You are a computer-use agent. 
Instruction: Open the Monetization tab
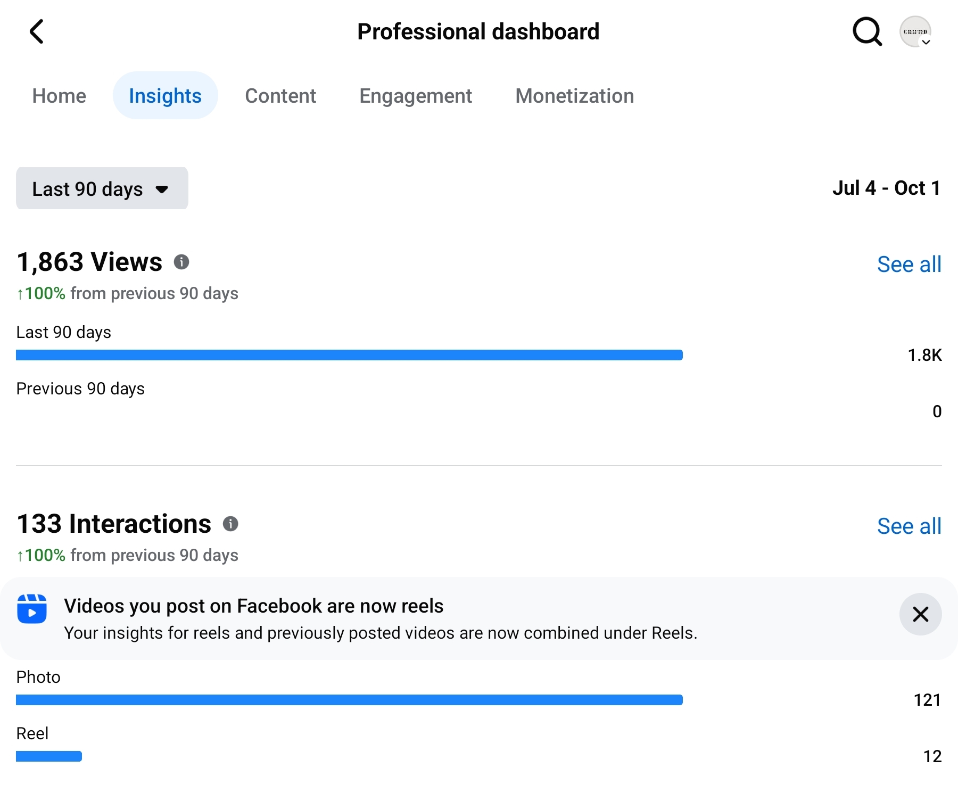(574, 96)
